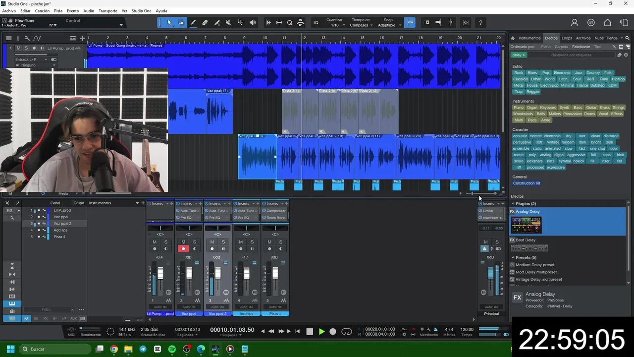Screen dimensions: 634x357
Task: Switch to the Instrumentos browser tab
Action: [529, 38]
